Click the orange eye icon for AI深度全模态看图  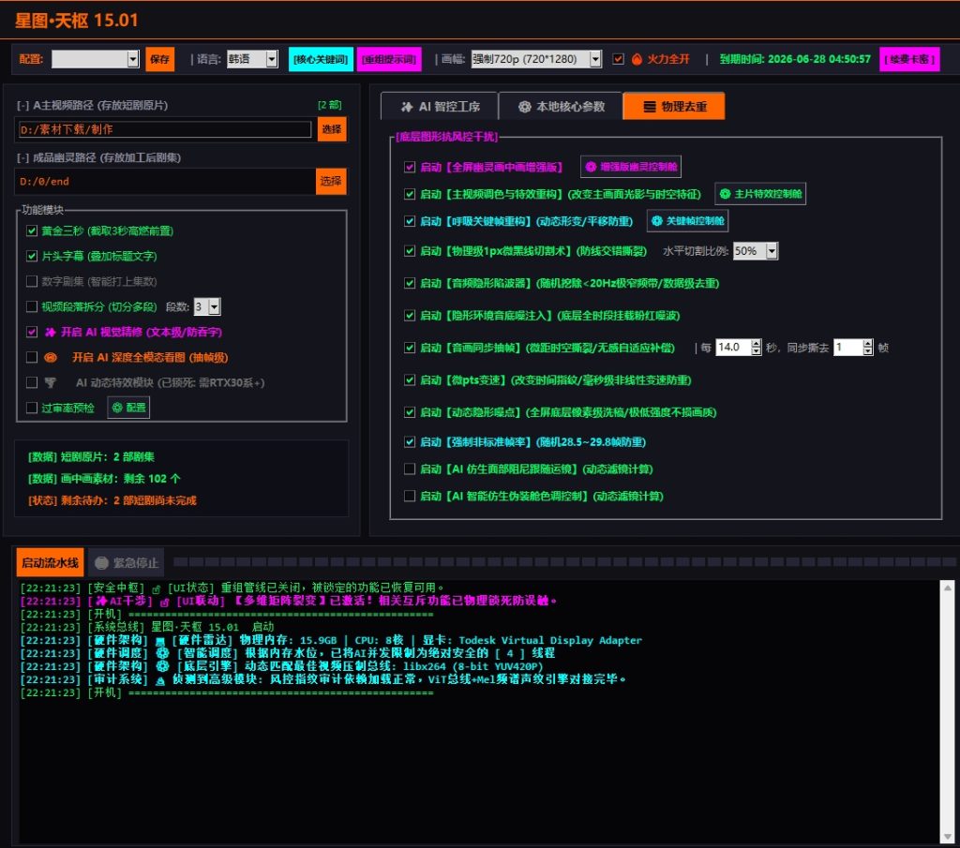point(51,357)
